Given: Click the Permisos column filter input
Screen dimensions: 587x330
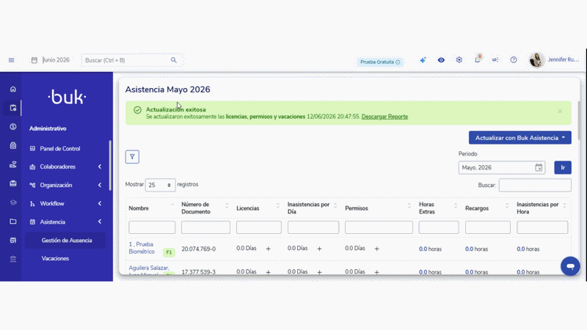Looking at the screenshot, I should 379,227.
